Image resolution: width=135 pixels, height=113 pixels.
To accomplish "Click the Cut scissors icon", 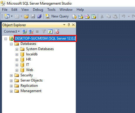I will coord(102,16).
